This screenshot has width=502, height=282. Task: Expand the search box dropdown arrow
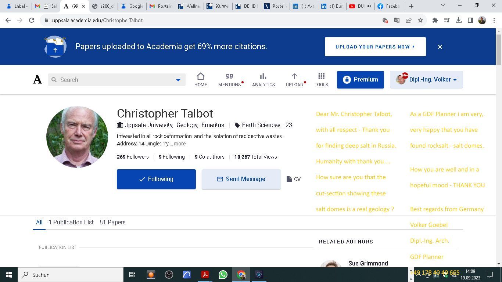(x=178, y=80)
